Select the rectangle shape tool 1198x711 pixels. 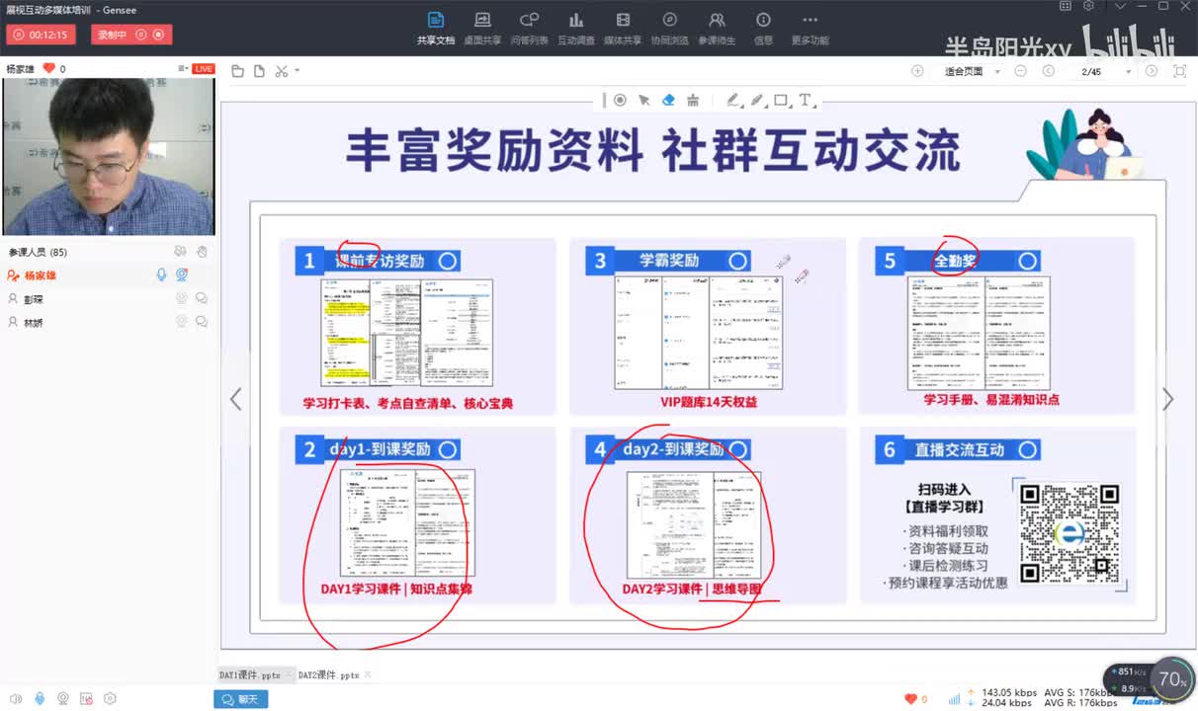[x=782, y=100]
